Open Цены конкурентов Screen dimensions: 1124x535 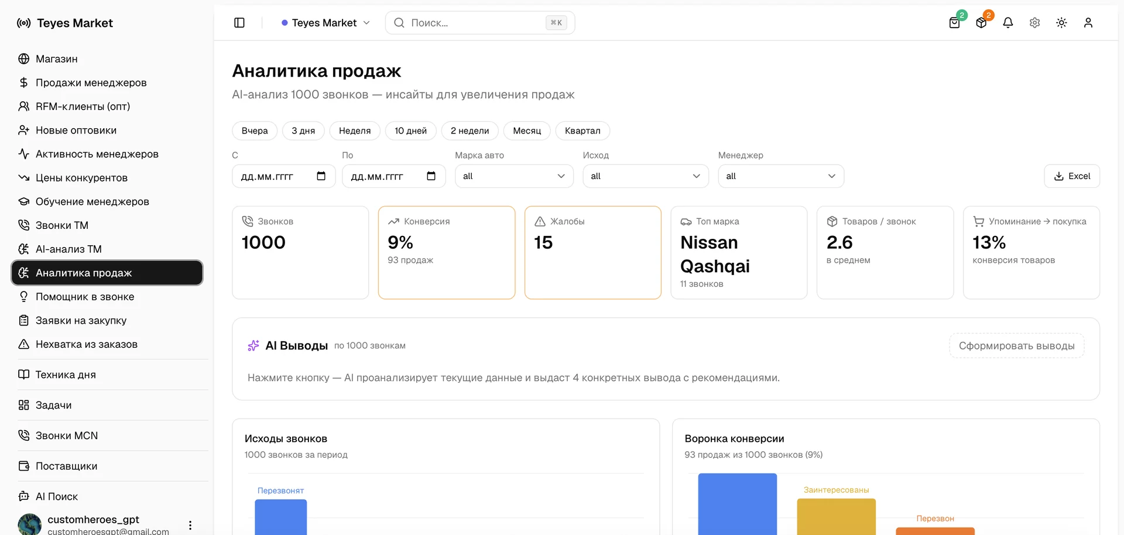coord(109,178)
